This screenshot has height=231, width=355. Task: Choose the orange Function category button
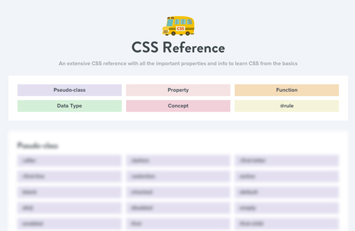tap(286, 90)
